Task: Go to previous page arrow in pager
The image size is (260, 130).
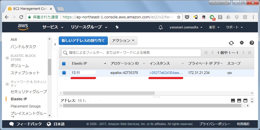Action: pyautogui.click(x=212, y=53)
